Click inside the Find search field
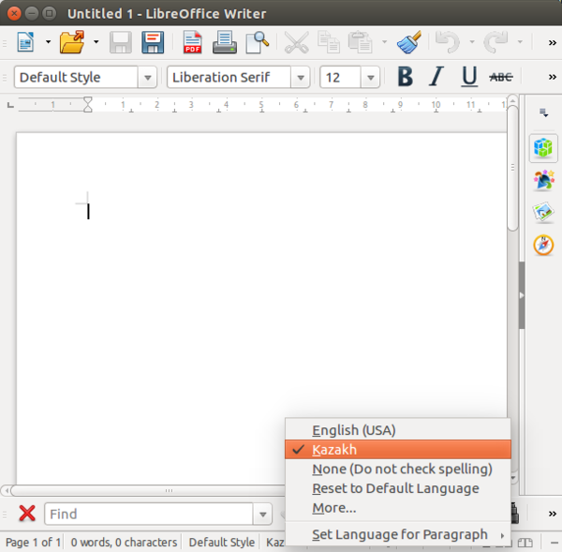 pos(148,514)
